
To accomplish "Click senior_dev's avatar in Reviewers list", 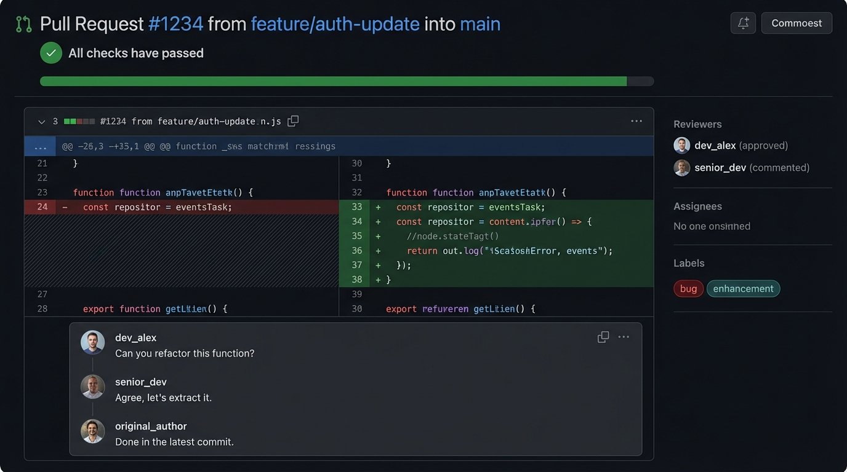I will pyautogui.click(x=681, y=168).
